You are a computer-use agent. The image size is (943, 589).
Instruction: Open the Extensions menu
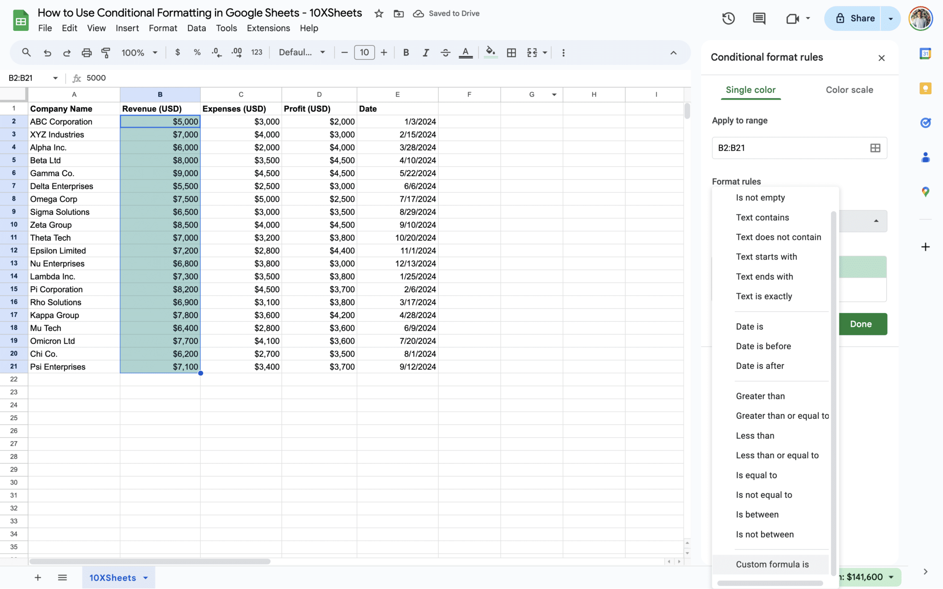[x=268, y=28]
